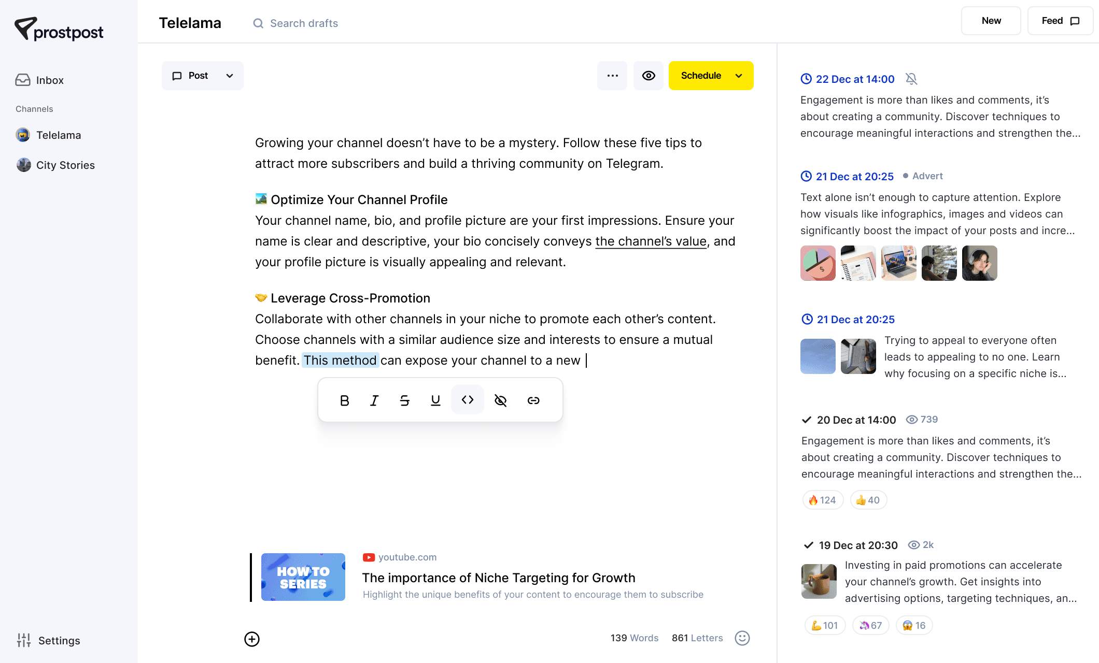Apply bold formatting to selected text

point(344,400)
